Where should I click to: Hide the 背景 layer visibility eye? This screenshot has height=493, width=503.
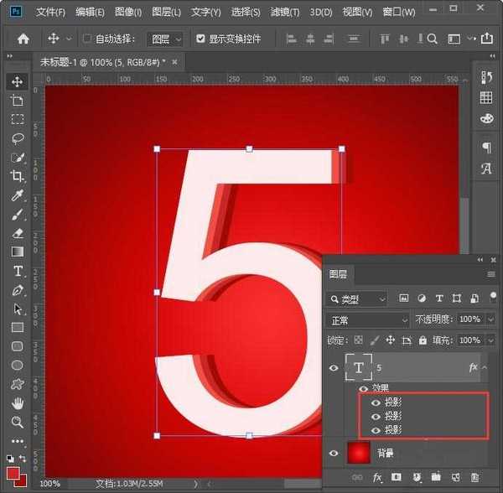click(334, 454)
